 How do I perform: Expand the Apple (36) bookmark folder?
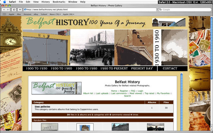click(x=68, y=14)
